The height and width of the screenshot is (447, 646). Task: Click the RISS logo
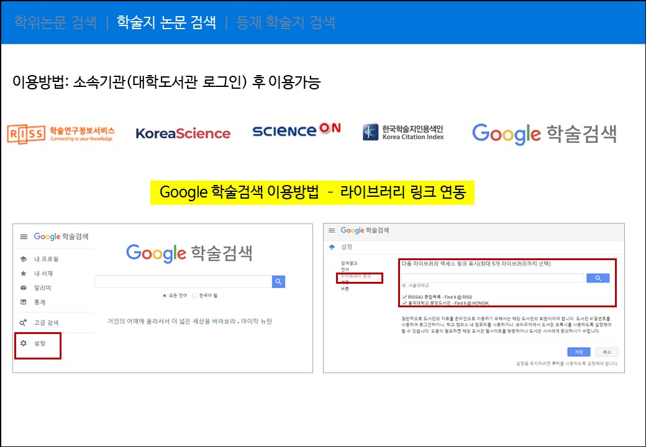(61, 133)
